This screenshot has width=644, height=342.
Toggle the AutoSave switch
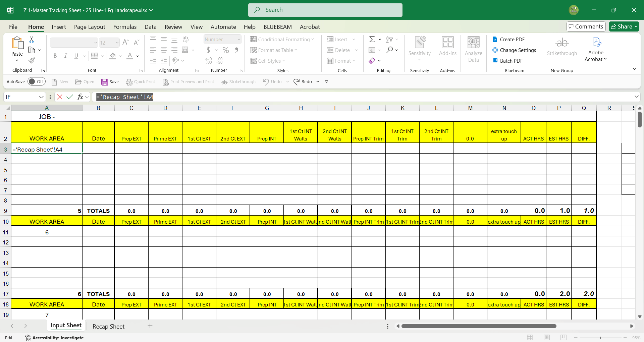[x=36, y=81]
